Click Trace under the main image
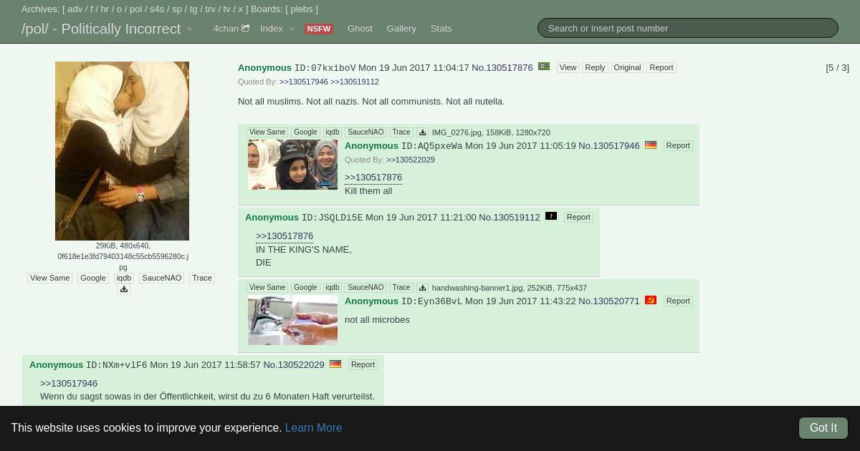 [x=202, y=278]
